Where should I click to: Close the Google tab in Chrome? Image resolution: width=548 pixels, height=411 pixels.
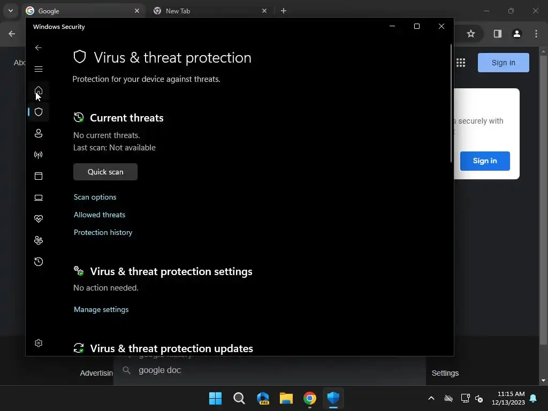click(x=137, y=11)
